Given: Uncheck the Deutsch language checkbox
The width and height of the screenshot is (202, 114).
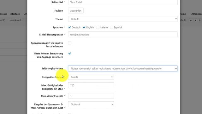Looking at the screenshot, I should [x=69, y=28].
